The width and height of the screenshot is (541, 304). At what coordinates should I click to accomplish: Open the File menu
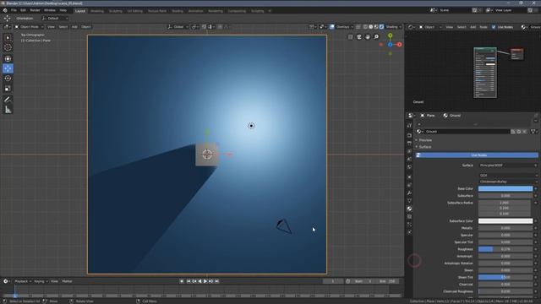tap(14, 10)
